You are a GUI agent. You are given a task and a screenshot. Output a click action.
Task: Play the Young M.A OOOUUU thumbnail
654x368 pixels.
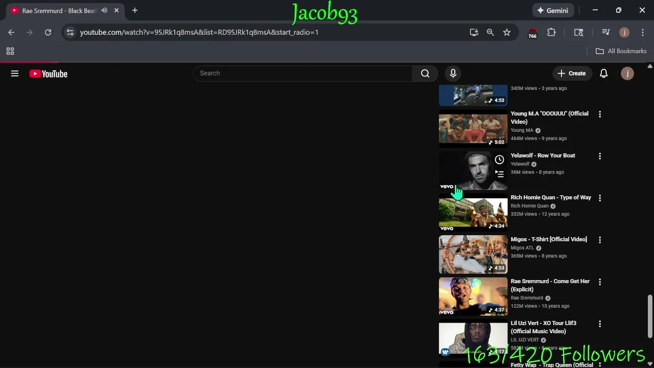pos(473,128)
